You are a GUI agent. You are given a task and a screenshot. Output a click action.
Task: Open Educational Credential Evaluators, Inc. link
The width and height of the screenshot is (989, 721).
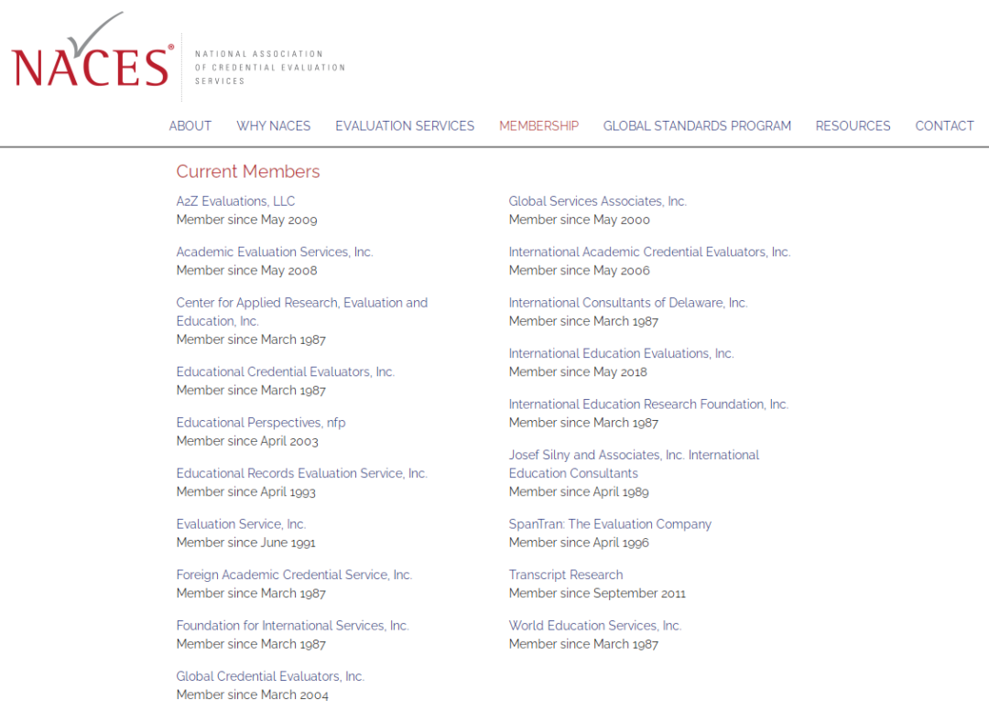(285, 371)
